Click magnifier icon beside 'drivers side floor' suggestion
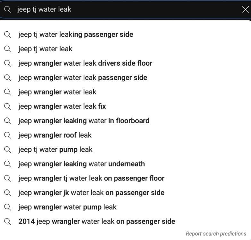Image resolution: width=251 pixels, height=240 pixels. pyautogui.click(x=7, y=63)
